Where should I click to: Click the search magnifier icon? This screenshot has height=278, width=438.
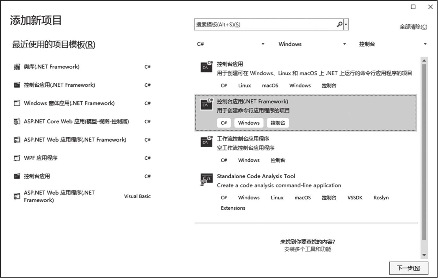tap(339, 24)
